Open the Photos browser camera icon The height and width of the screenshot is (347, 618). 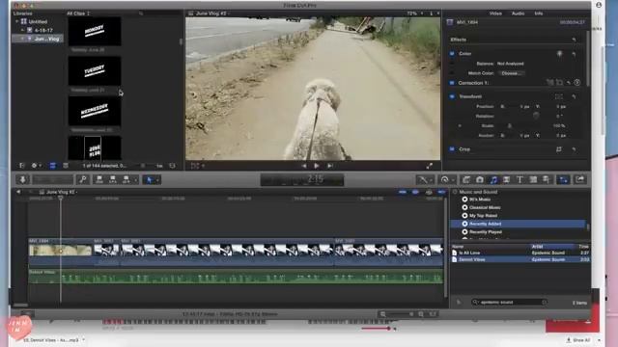tap(480, 180)
